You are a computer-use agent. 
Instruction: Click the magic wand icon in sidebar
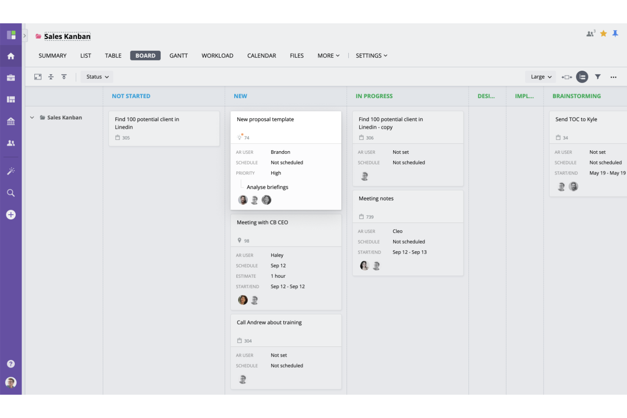pyautogui.click(x=11, y=171)
